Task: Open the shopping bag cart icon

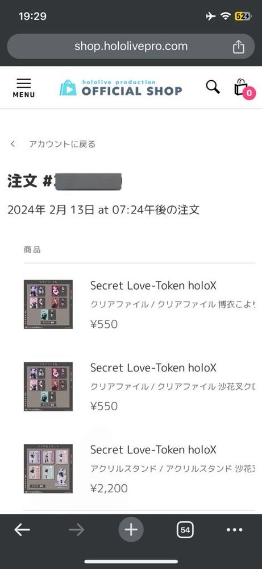Action: click(241, 88)
